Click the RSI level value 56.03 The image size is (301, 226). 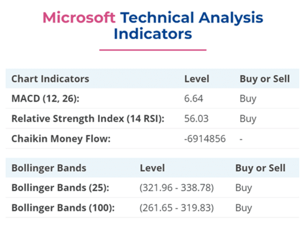pyautogui.click(x=196, y=119)
